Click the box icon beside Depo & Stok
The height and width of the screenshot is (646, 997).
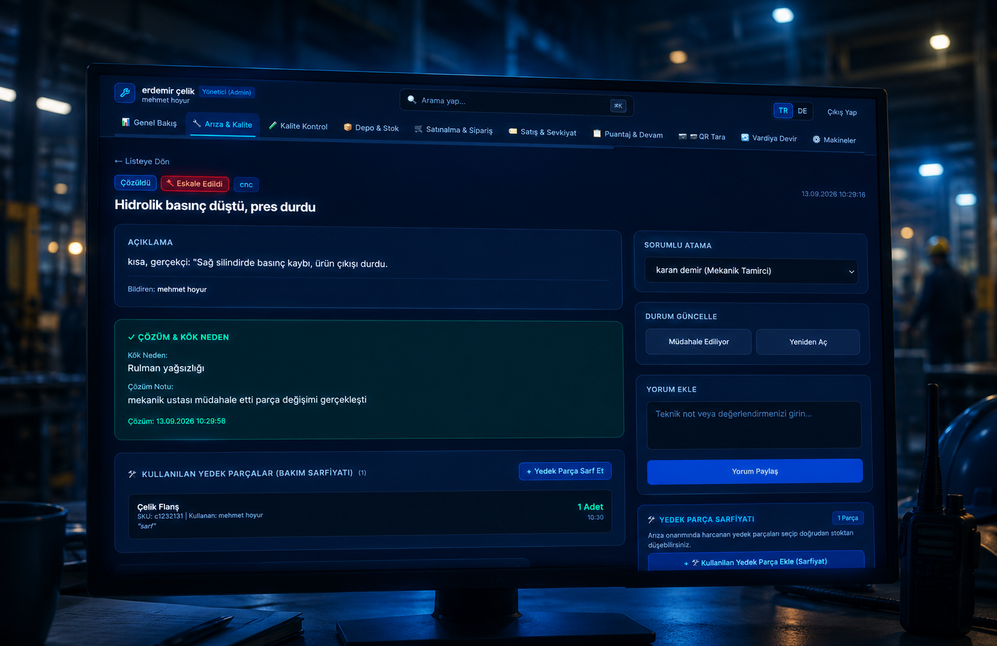[x=347, y=127]
